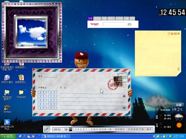Open the 시작 start menu button

[8, 136]
